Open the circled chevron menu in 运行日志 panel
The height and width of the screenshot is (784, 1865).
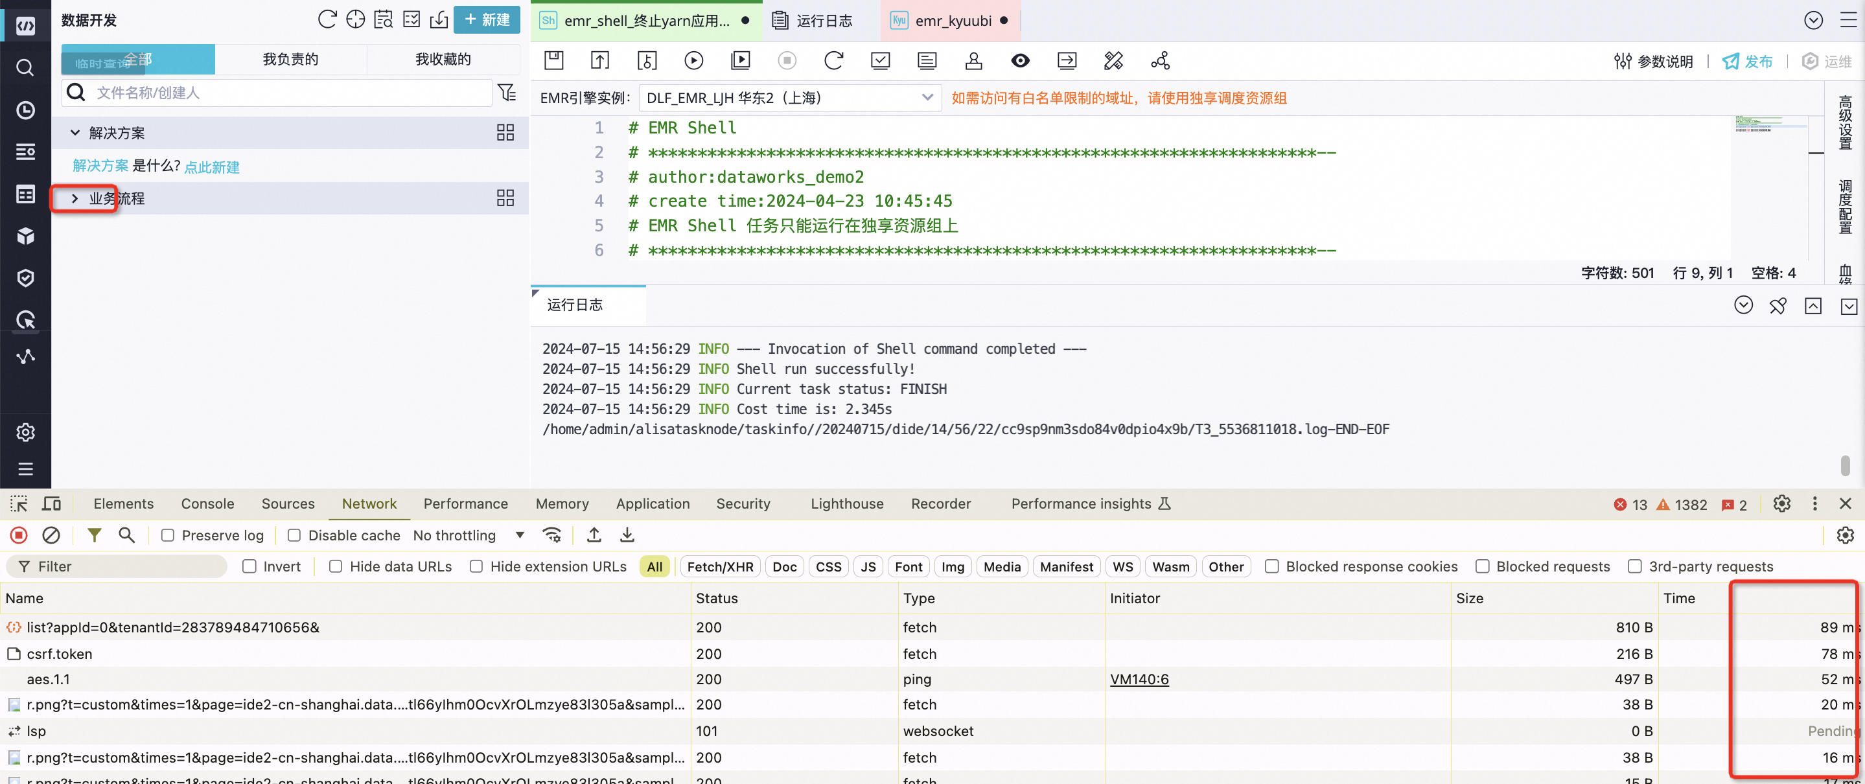tap(1743, 305)
